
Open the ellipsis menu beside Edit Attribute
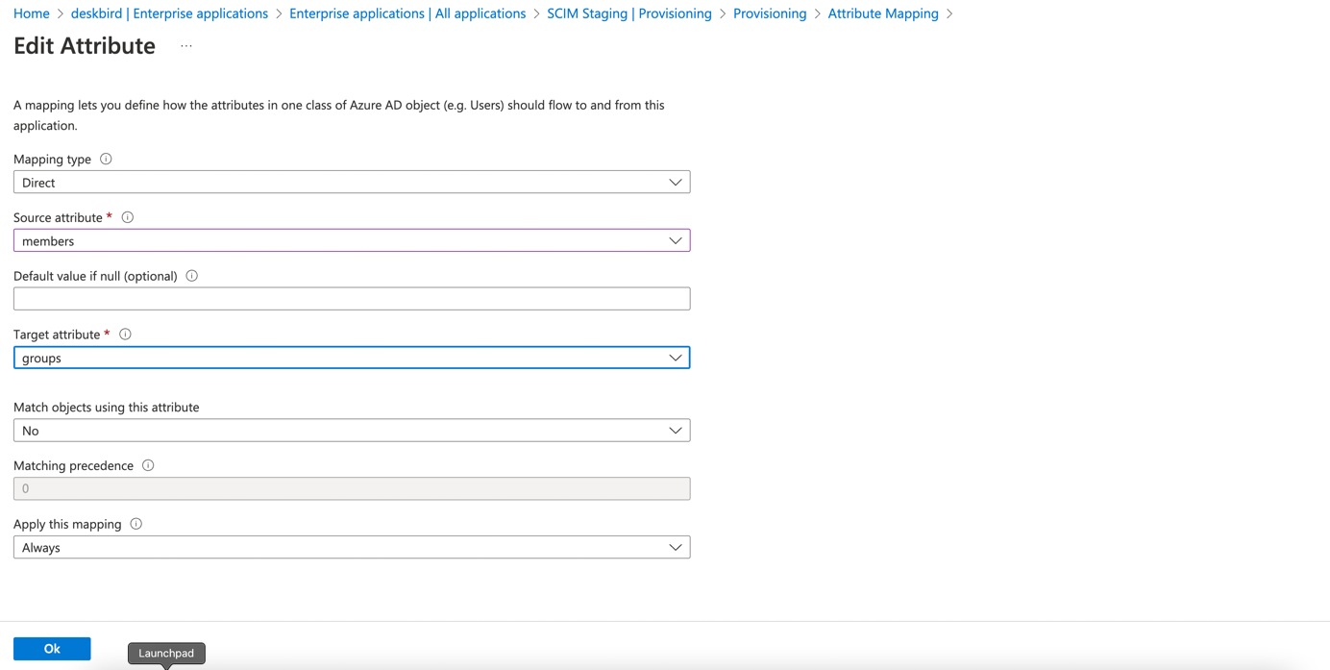pyautogui.click(x=186, y=46)
